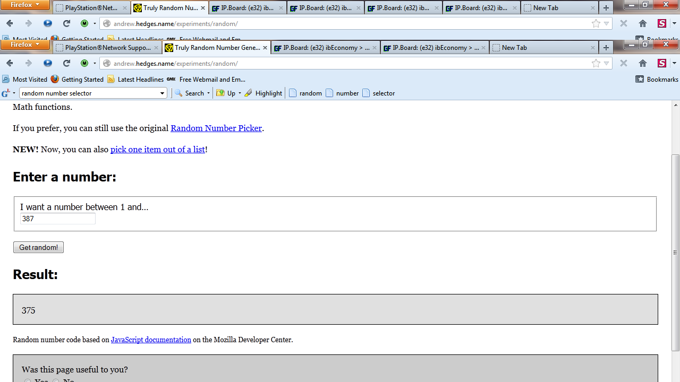
Task: Click the 'number' word-find toolbar button
Action: (x=342, y=93)
